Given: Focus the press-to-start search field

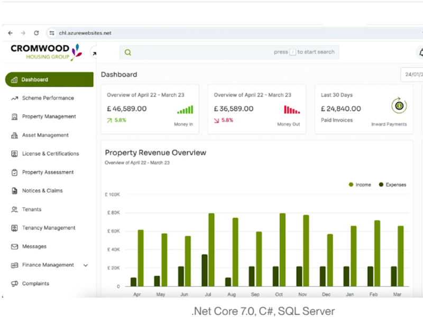Looking at the screenshot, I should tap(229, 52).
